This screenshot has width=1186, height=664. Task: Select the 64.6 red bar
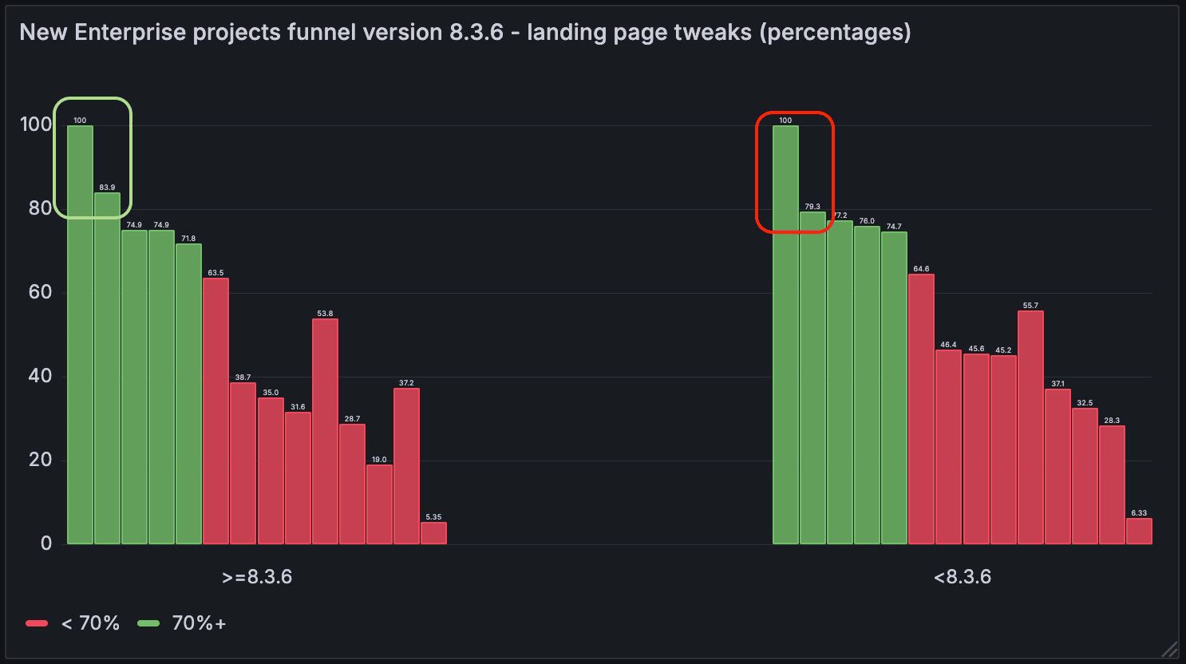point(921,409)
